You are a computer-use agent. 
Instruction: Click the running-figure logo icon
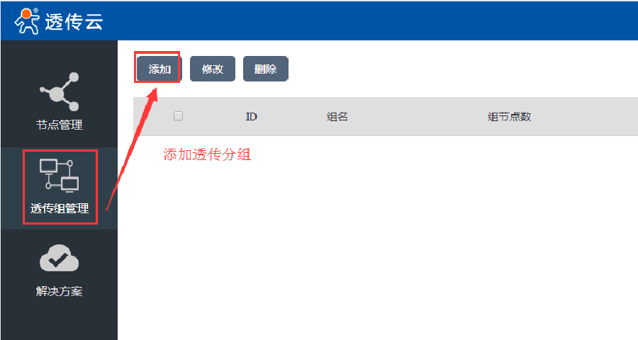(27, 21)
